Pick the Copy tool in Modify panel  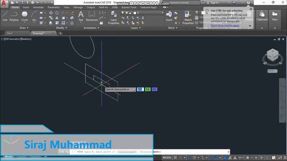tap(51, 18)
